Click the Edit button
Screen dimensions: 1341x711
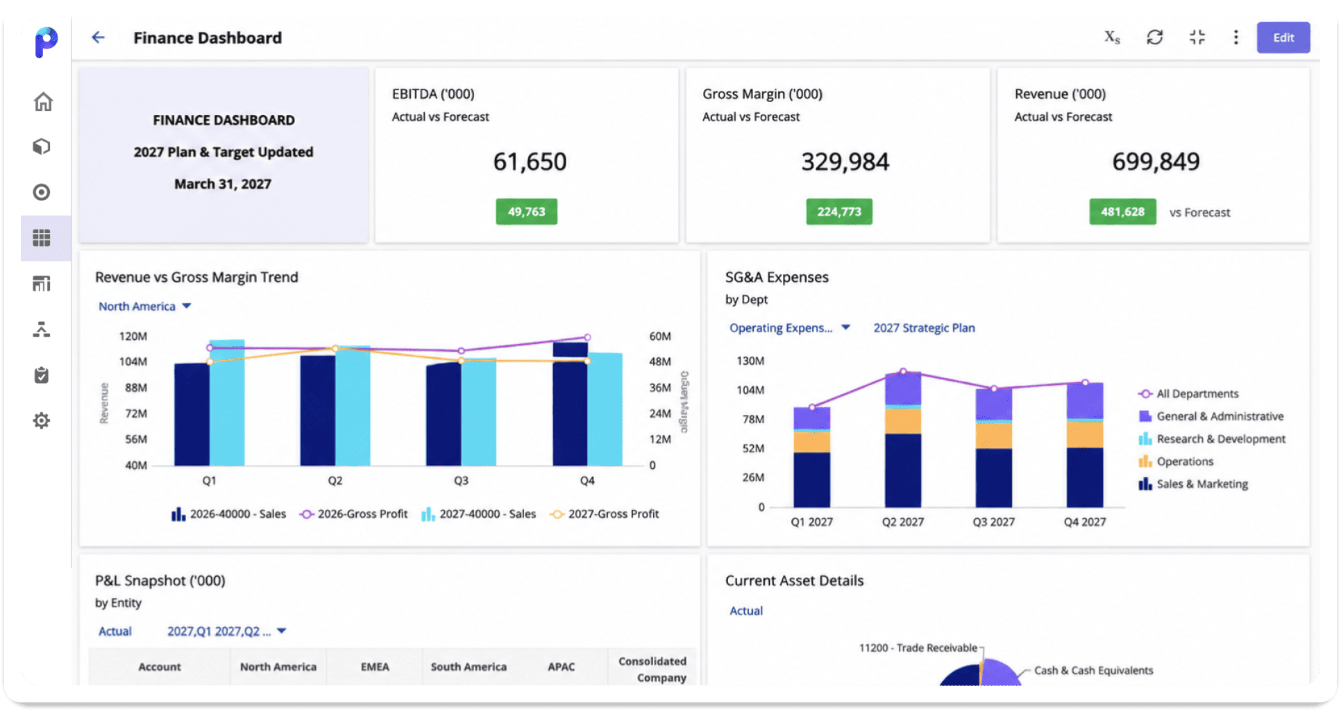(1283, 37)
